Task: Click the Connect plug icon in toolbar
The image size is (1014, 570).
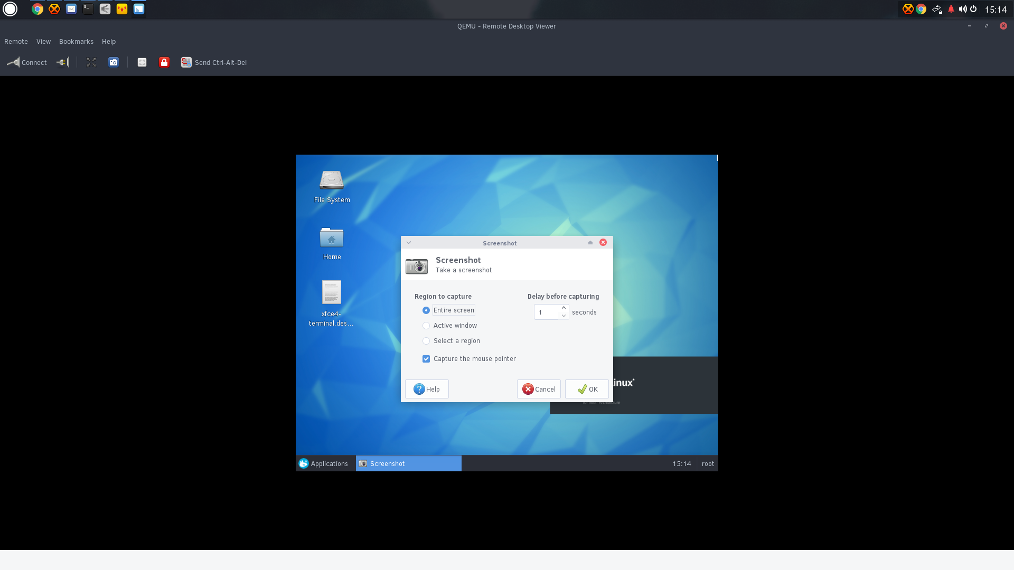Action: click(27, 62)
